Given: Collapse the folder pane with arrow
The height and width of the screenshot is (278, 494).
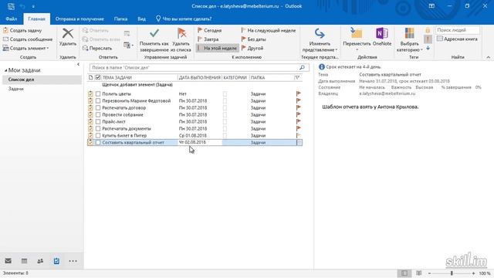Looking at the screenshot, I should coord(78,64).
